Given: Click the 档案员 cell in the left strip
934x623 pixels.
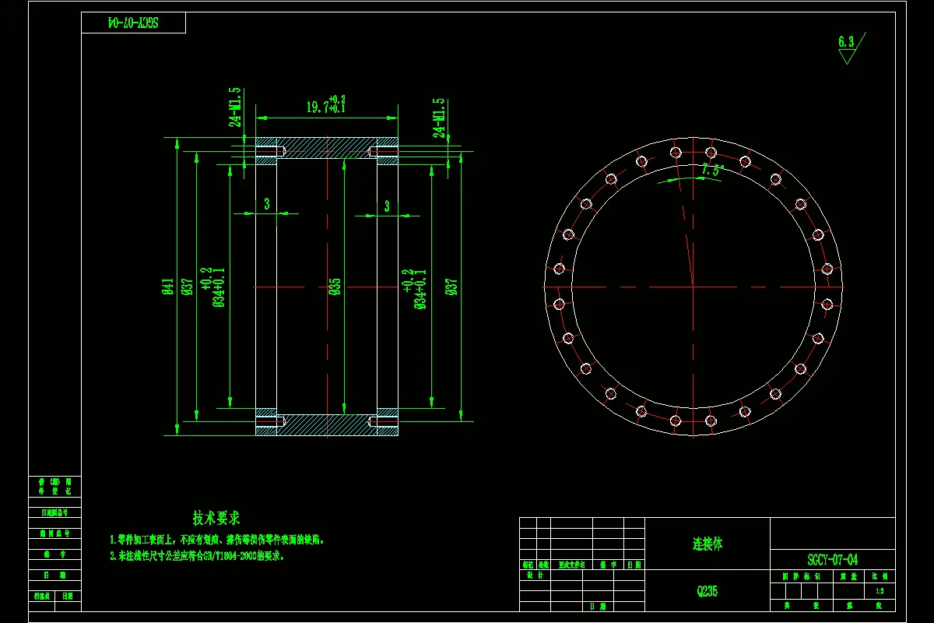Looking at the screenshot, I should [x=42, y=596].
